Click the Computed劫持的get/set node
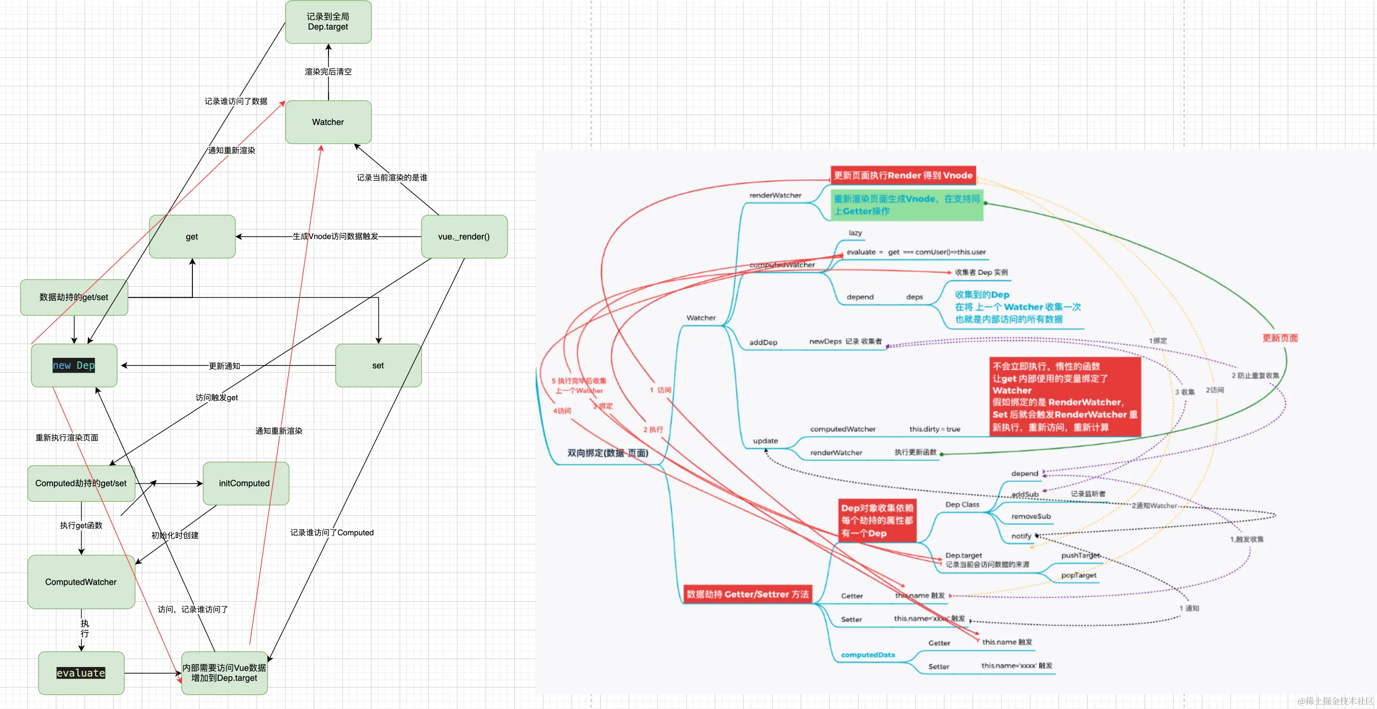1377x709 pixels. click(x=81, y=483)
